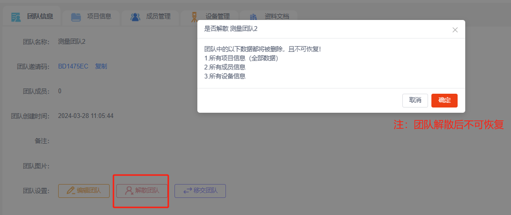Viewport: 511px width, 215px height.
Task: Click the user-remove icon on 解散团队
Action: tap(129, 191)
